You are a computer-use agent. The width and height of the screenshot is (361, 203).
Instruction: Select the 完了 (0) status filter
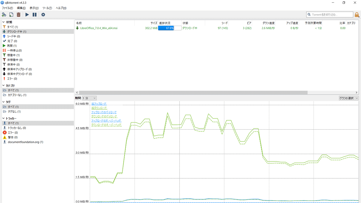tap(12, 41)
